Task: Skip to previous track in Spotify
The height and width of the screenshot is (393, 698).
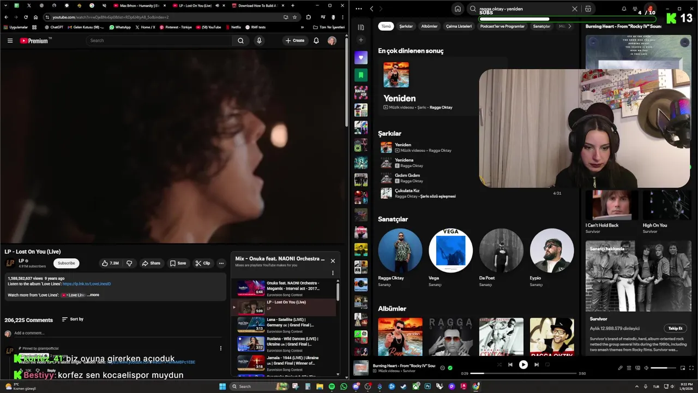Action: pos(510,365)
